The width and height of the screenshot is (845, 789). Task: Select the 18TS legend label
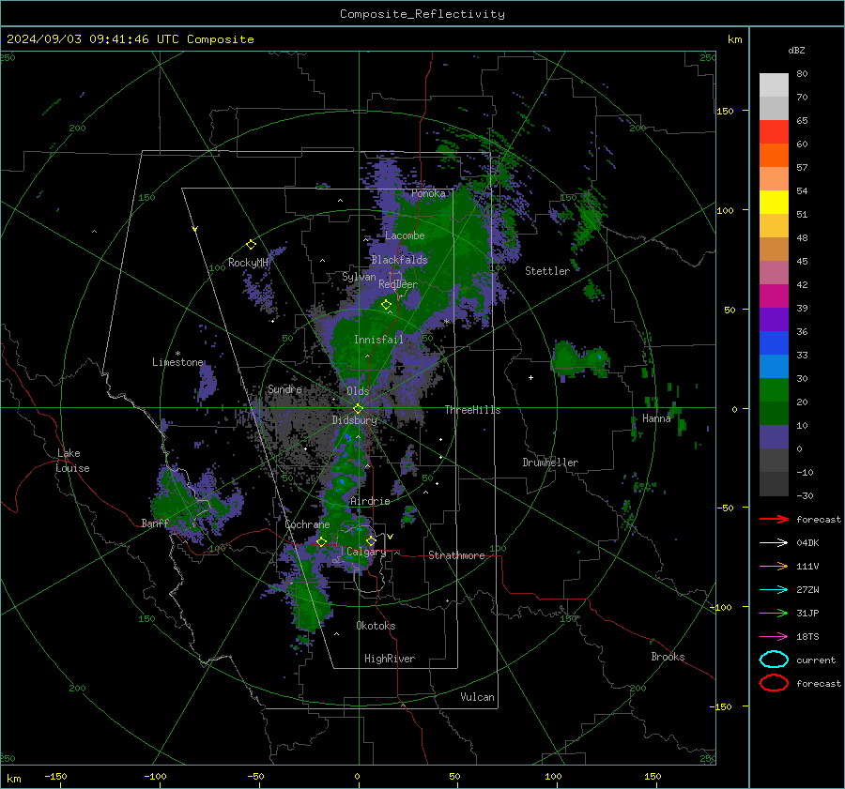807,637
